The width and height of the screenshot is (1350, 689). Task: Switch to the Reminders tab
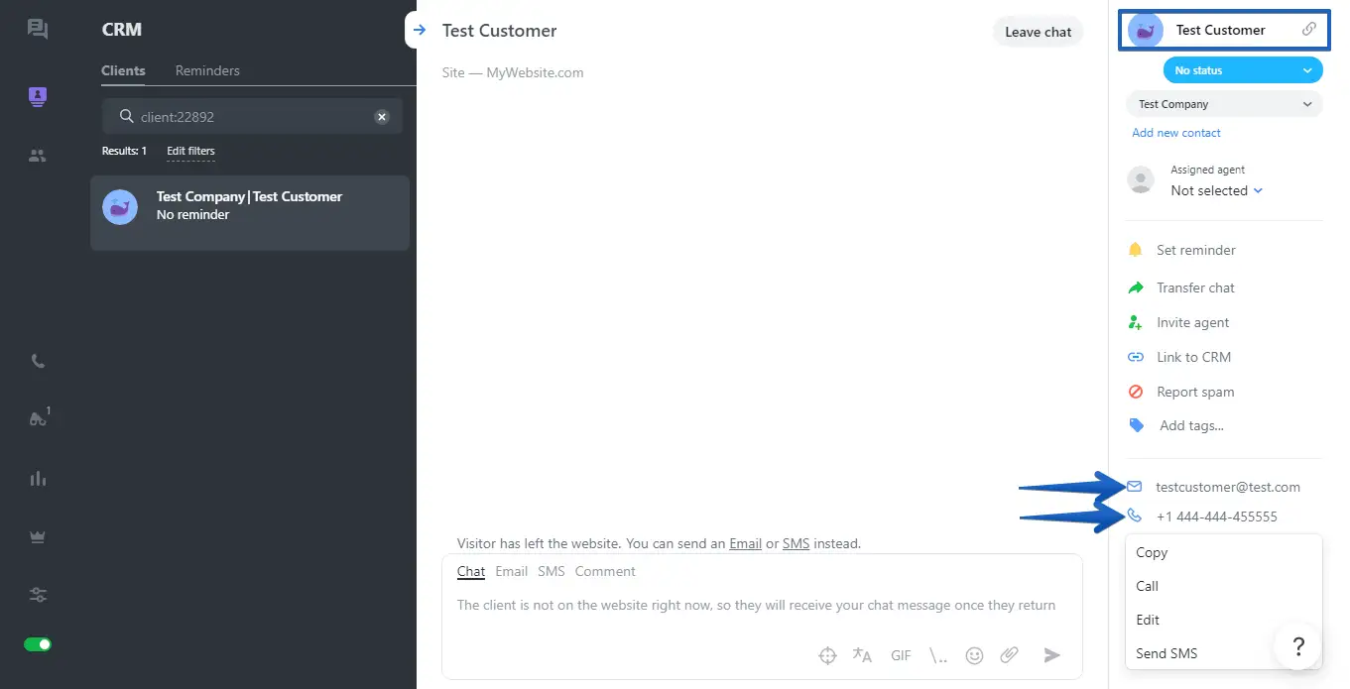tap(207, 70)
